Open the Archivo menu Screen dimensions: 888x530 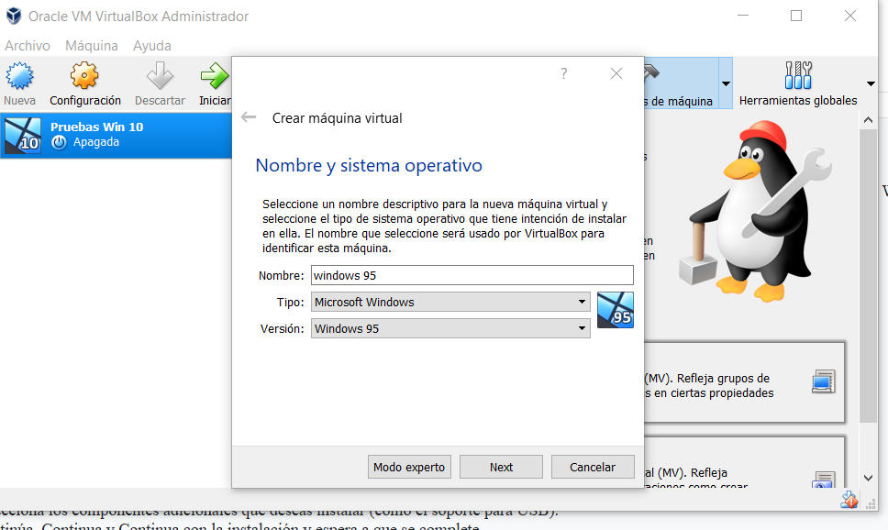28,46
